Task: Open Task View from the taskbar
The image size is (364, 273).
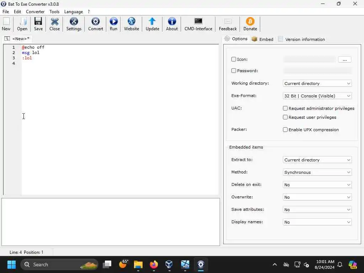Action: (107, 264)
